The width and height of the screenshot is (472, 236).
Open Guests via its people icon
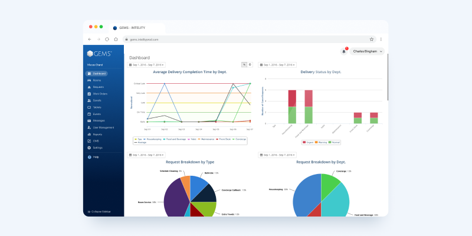89,100
